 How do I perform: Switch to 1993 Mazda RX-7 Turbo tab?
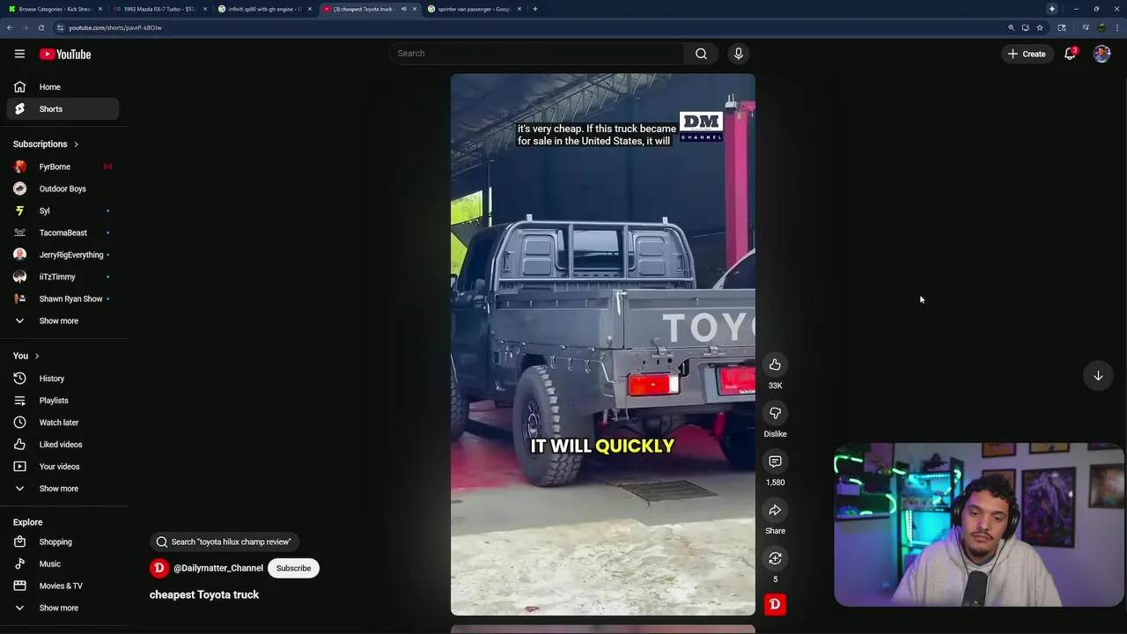click(158, 9)
